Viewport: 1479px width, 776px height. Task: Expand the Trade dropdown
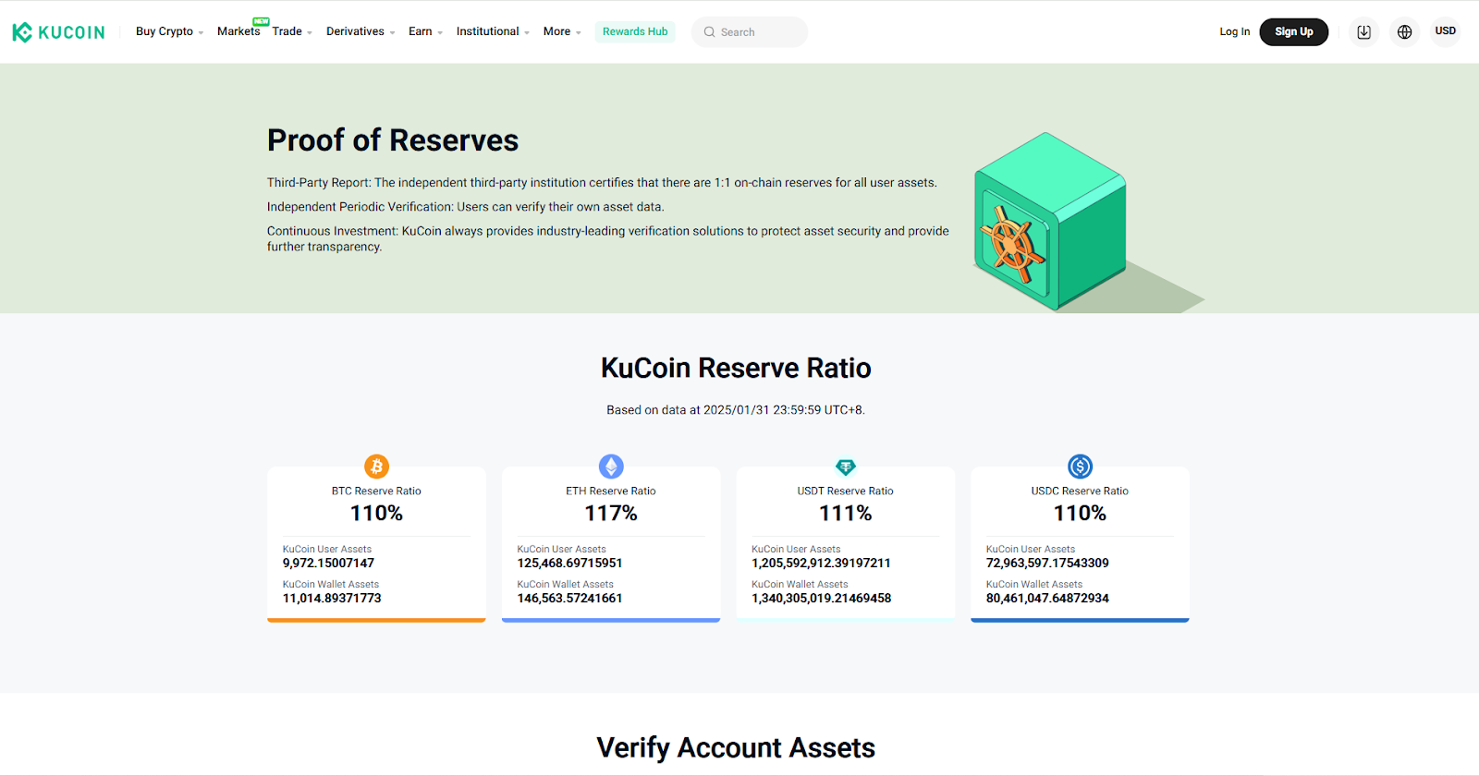click(292, 31)
